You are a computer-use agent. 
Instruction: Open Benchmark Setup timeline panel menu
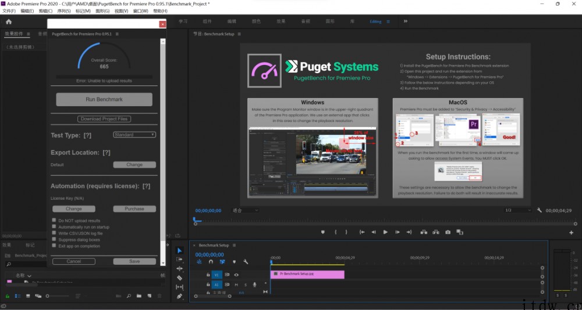coord(234,245)
